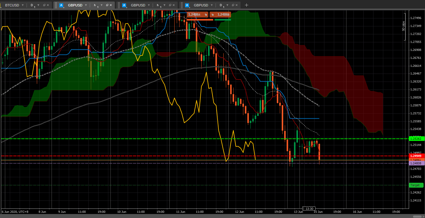
Task: Close the BTCUSD D1 chart tab
Action: (48, 5)
